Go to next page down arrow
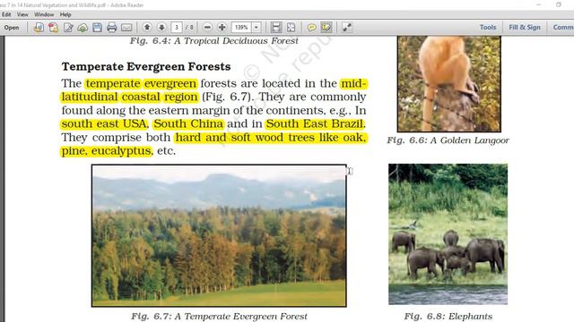This screenshot has height=322, width=574. (x=161, y=28)
